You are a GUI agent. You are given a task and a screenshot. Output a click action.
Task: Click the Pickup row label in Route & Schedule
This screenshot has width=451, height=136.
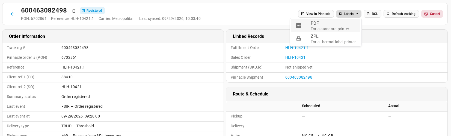point(236,116)
